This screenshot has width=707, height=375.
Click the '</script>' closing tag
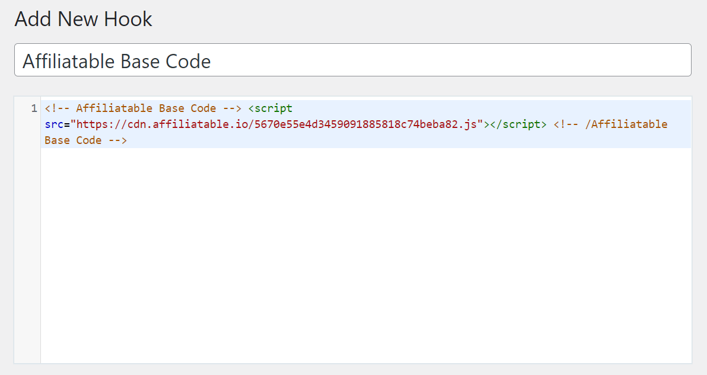pyautogui.click(x=518, y=124)
